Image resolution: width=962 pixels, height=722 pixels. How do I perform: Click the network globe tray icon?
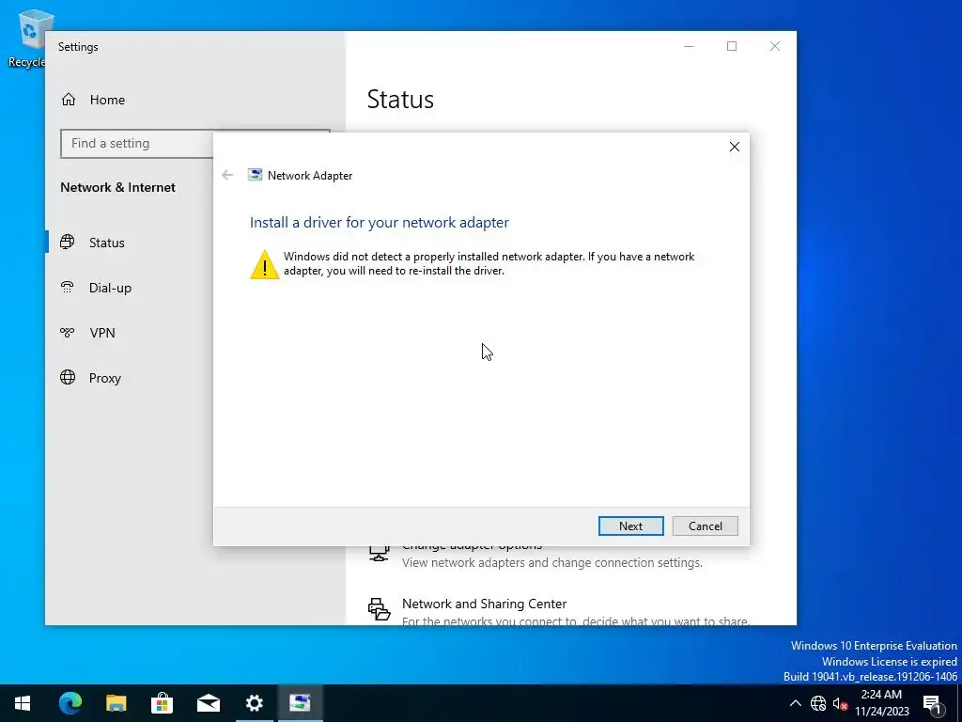818,703
